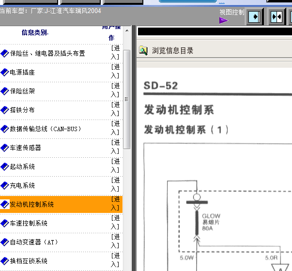Screen dimensions: 292x271
Task: Select the 搭铁分布 list entry
Action: tap(22, 110)
